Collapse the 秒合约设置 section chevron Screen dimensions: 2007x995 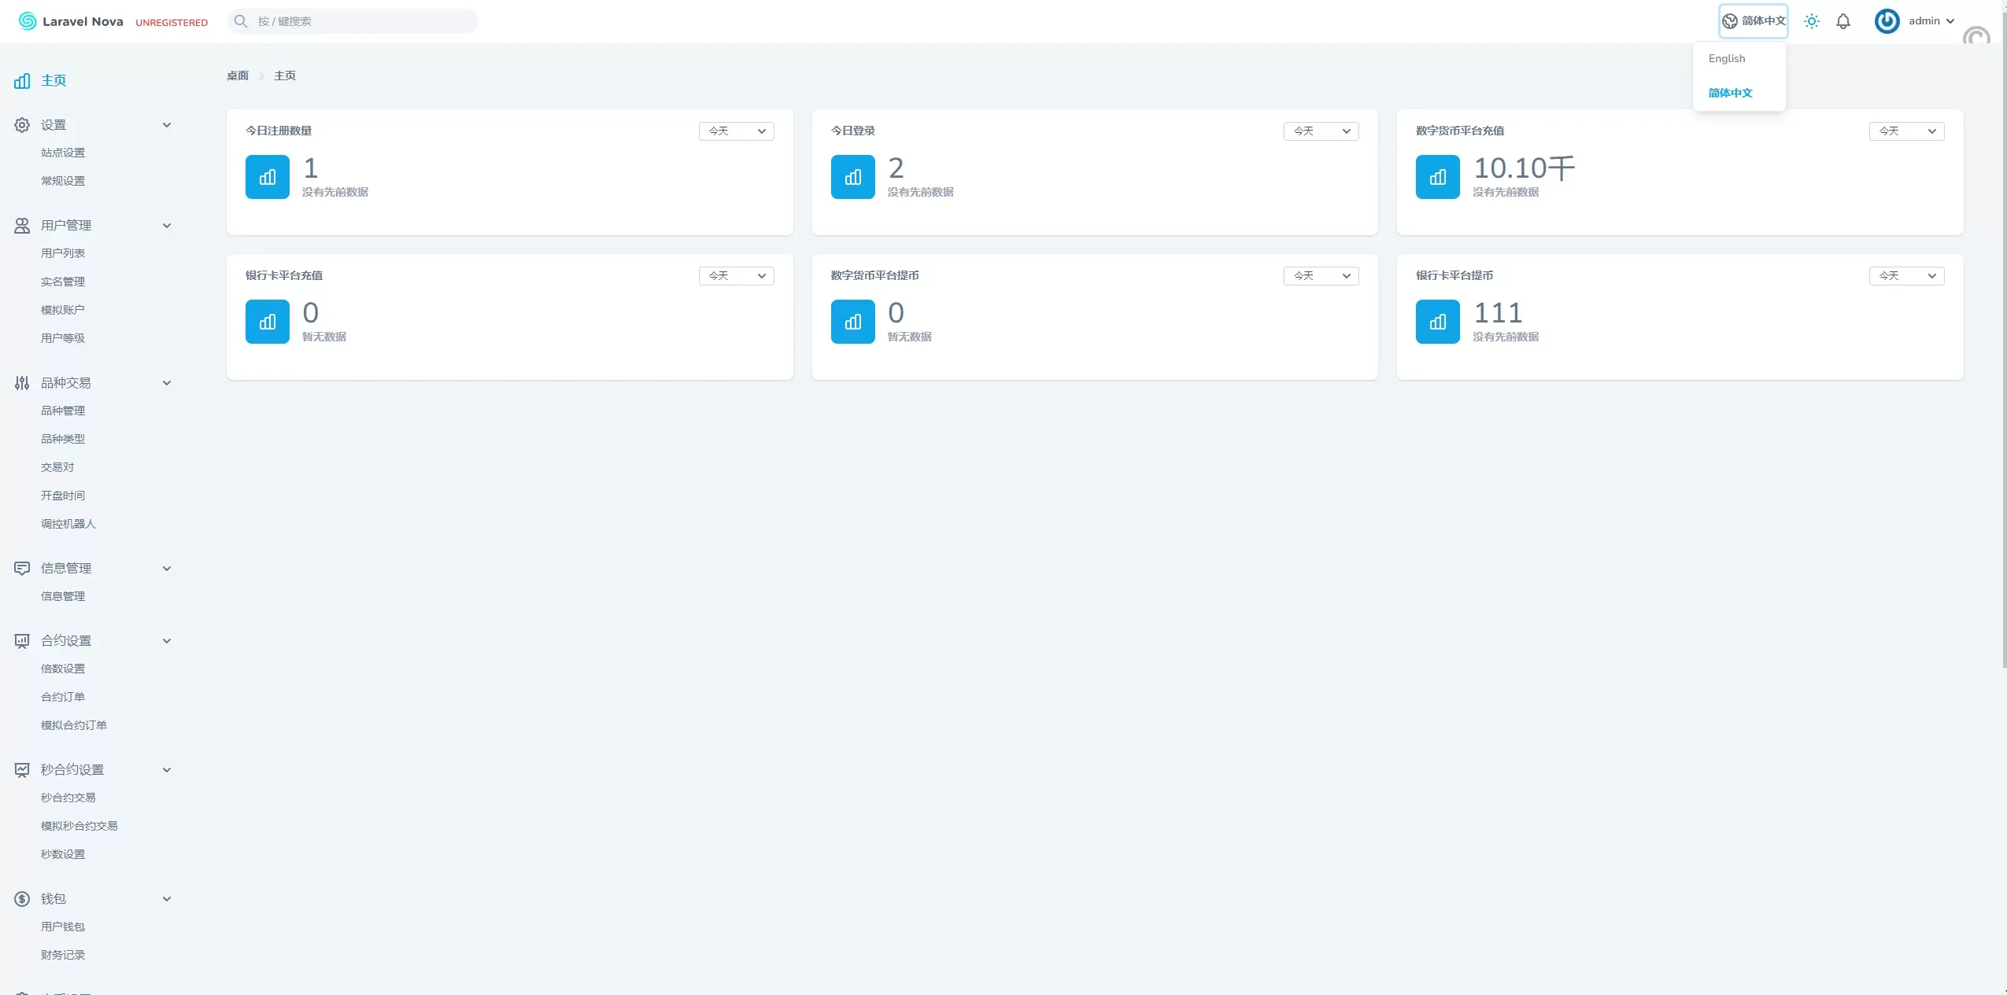tap(167, 770)
